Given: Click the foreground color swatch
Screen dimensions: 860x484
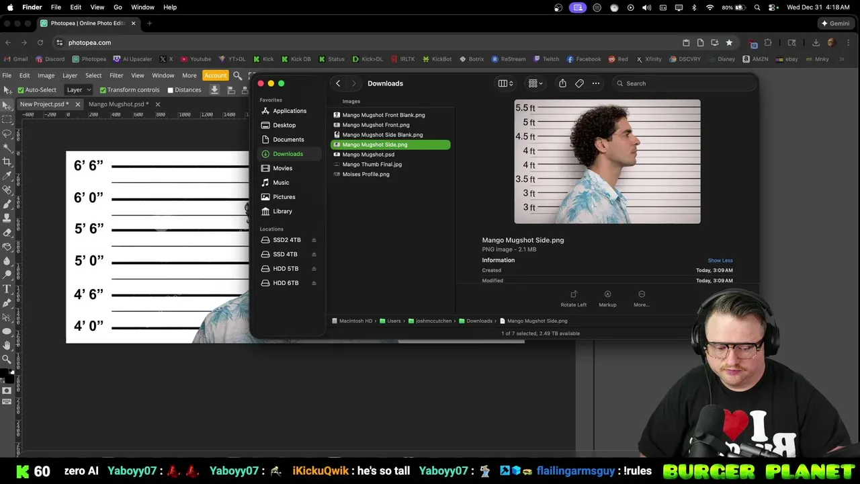Looking at the screenshot, I should 4,372.
